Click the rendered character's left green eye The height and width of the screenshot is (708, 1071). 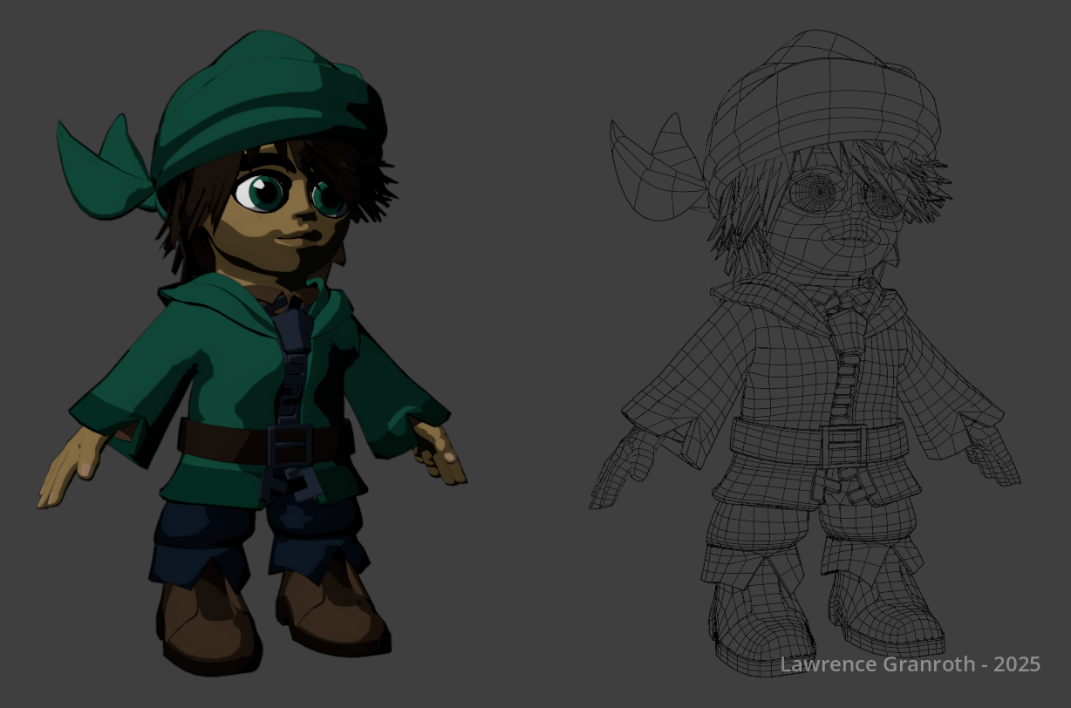pos(258,192)
